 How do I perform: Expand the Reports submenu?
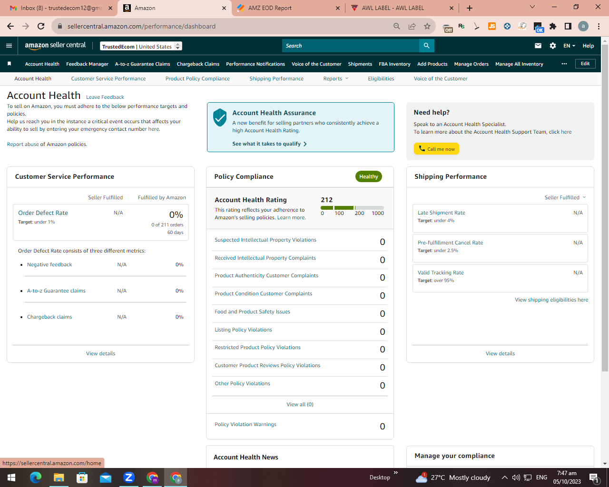click(x=336, y=78)
